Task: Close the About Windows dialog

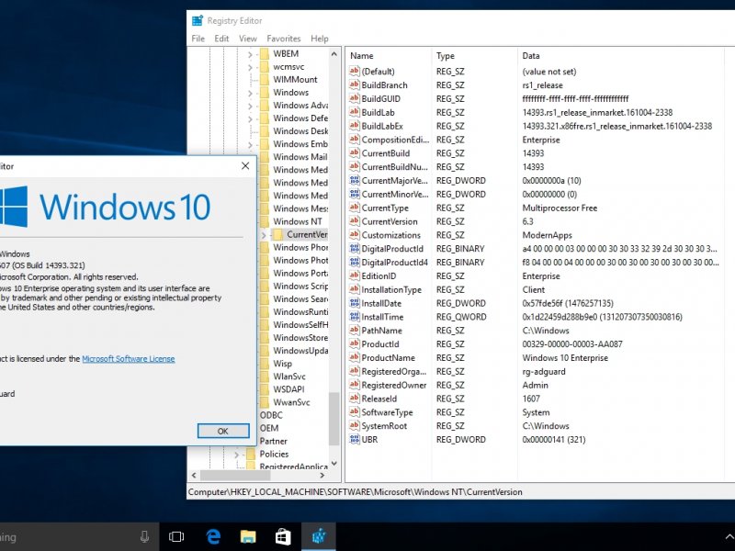Action: [245, 166]
